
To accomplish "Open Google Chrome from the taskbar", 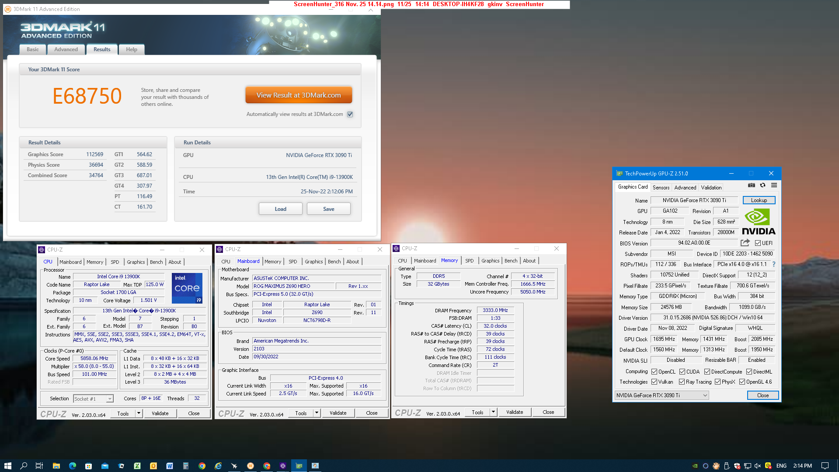I will click(202, 466).
